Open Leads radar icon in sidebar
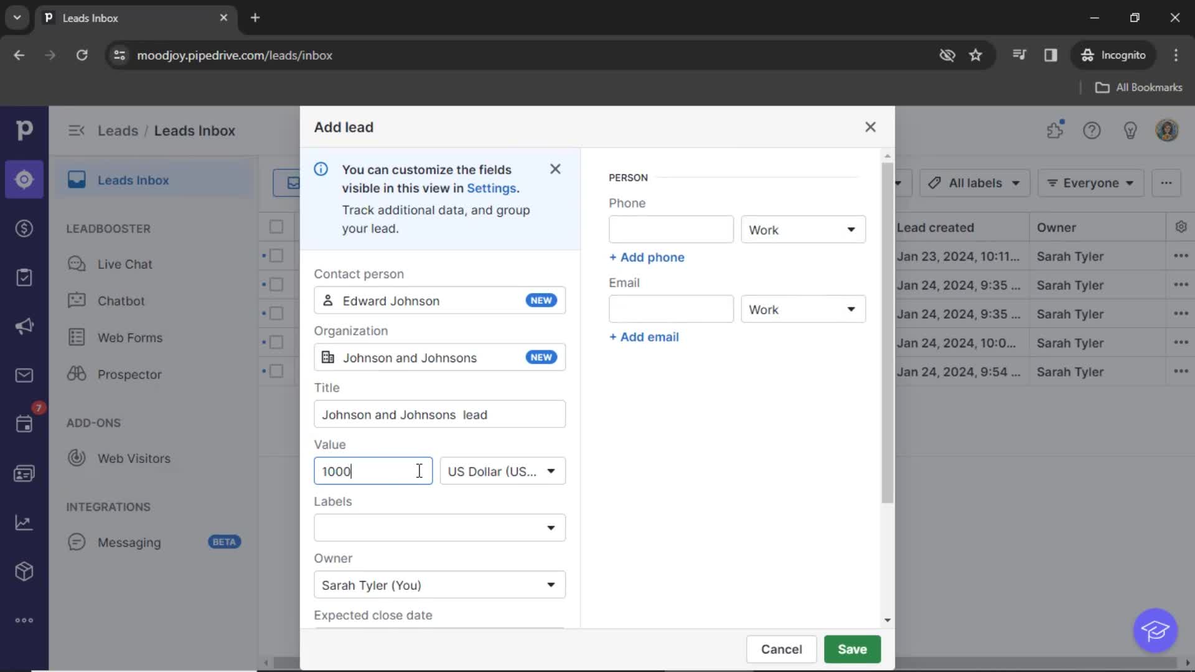The height and width of the screenshot is (672, 1195). 24,180
